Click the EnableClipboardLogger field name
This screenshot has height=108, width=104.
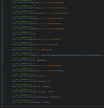point(36,13)
